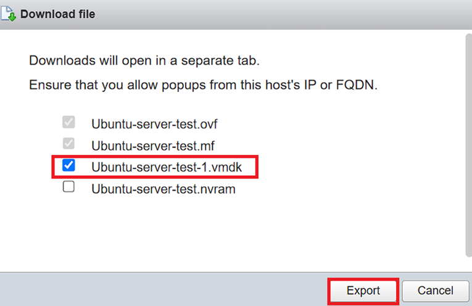Uncheck the Ubuntu-server-test-1.vmdk checkbox
This screenshot has width=472, height=306.
[68, 165]
